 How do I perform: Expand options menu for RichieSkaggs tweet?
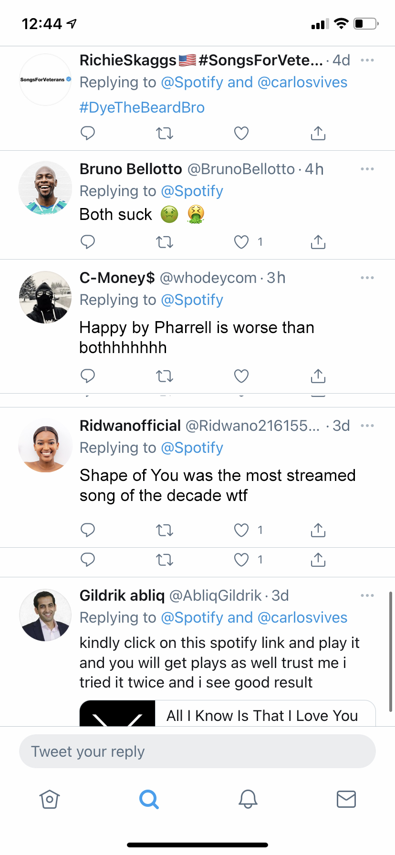(367, 61)
